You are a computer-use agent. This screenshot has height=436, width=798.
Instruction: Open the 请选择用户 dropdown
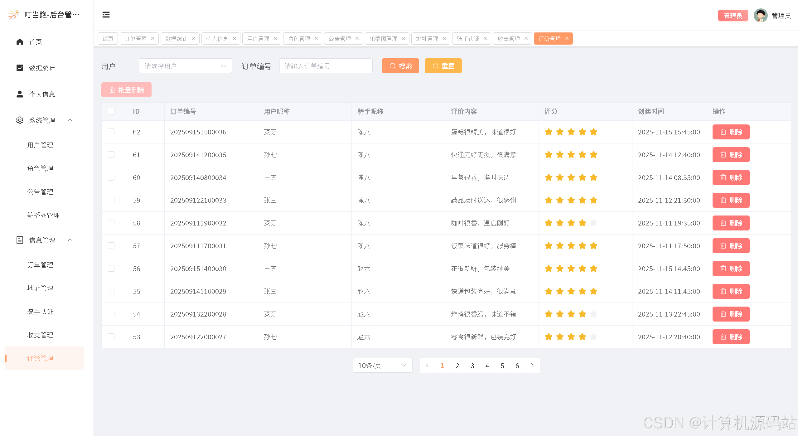click(x=185, y=66)
